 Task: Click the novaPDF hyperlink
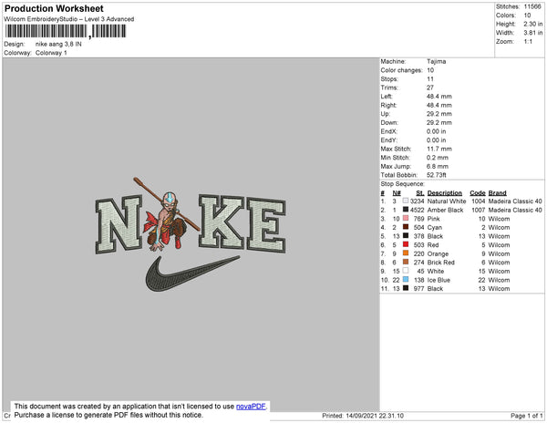pos(251,407)
